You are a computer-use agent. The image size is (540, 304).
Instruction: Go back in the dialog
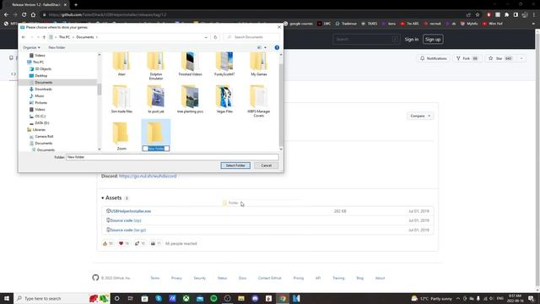[x=24, y=37]
